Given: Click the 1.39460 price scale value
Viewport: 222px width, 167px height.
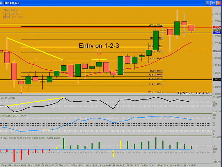Looking at the screenshot, I should coord(217,58).
